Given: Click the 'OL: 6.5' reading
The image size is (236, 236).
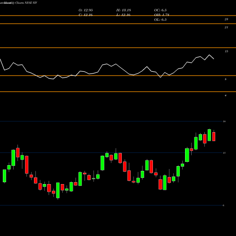Looking at the screenshot, I should 160,20.
